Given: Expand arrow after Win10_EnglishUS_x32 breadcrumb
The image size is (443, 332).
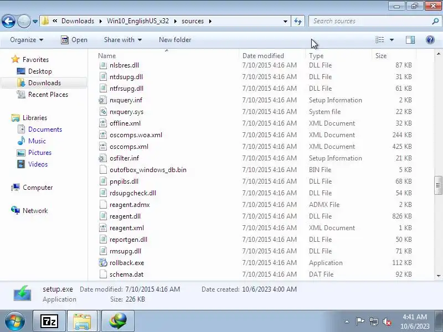Looking at the screenshot, I should pos(175,21).
